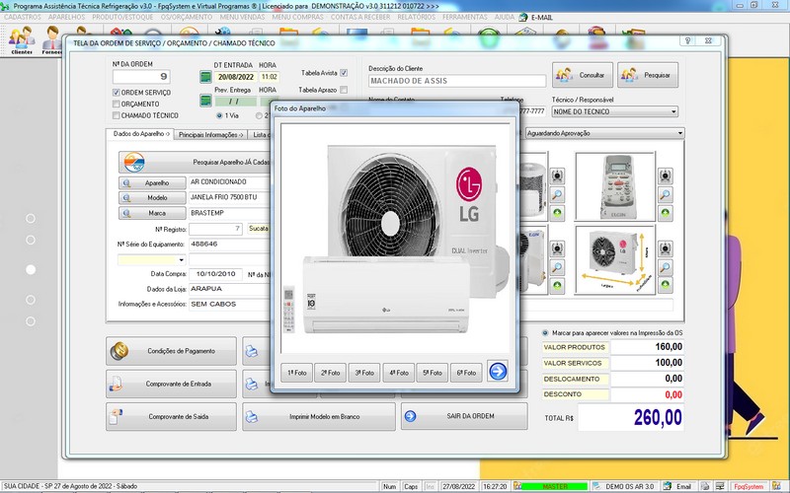790x493 pixels.
Task: Open the CADASTROS menu
Action: pyautogui.click(x=22, y=17)
